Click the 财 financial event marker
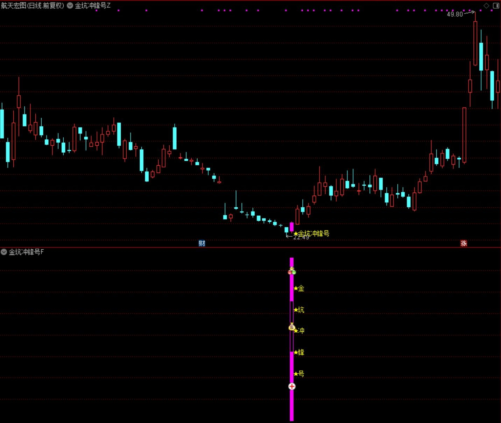Screen dimensions: 501x423 pyautogui.click(x=202, y=243)
